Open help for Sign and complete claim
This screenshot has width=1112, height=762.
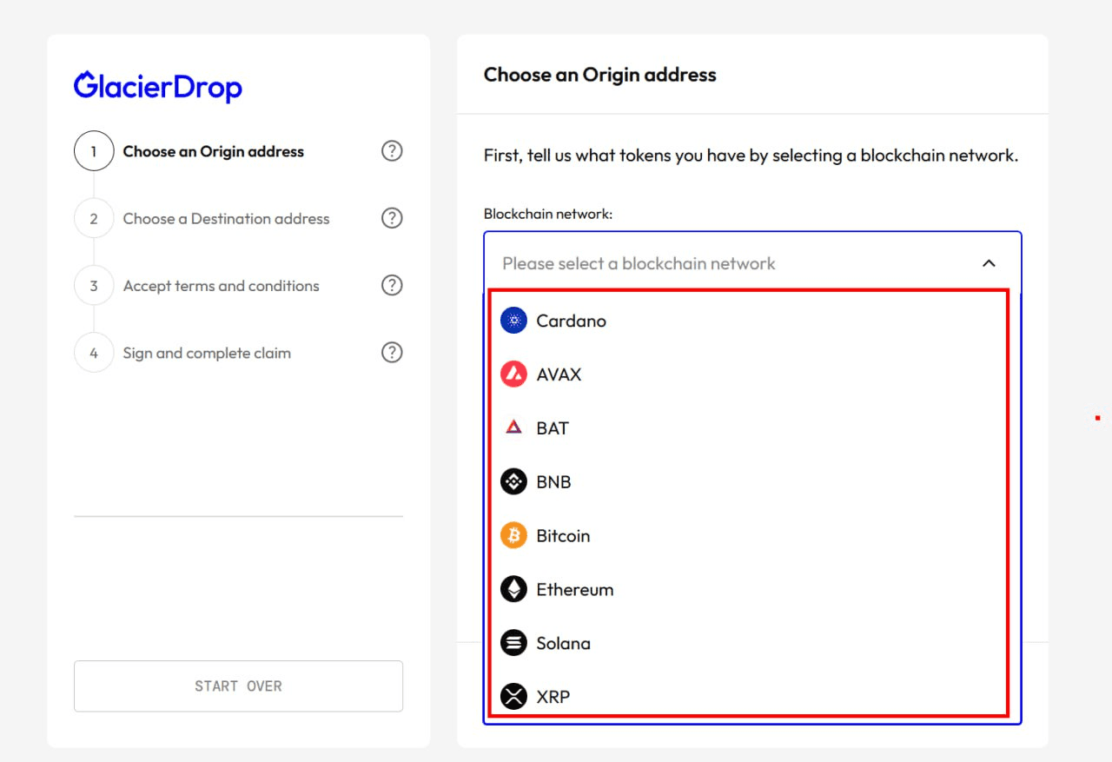[392, 353]
